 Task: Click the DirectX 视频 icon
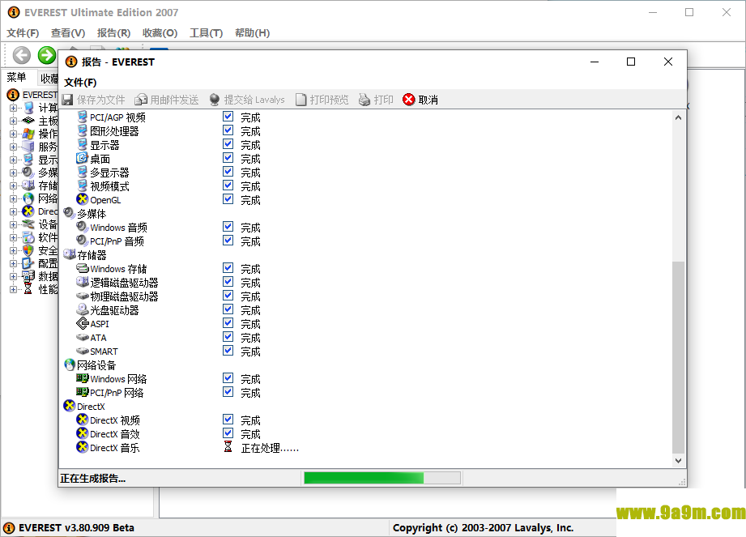coord(83,420)
